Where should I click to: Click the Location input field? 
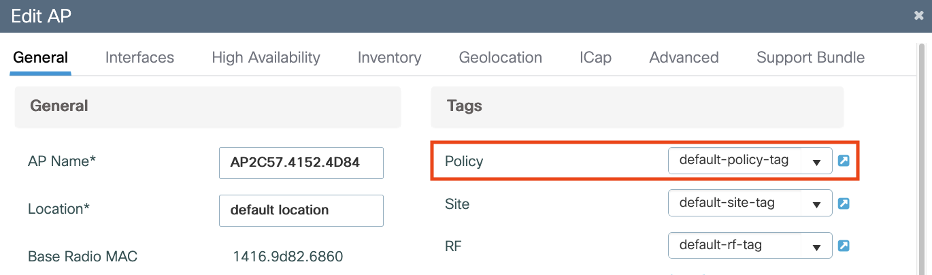click(x=301, y=210)
